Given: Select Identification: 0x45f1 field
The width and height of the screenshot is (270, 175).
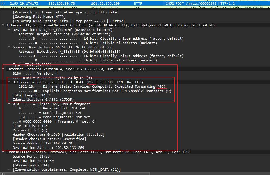Looking at the screenshot, I should (43, 100).
